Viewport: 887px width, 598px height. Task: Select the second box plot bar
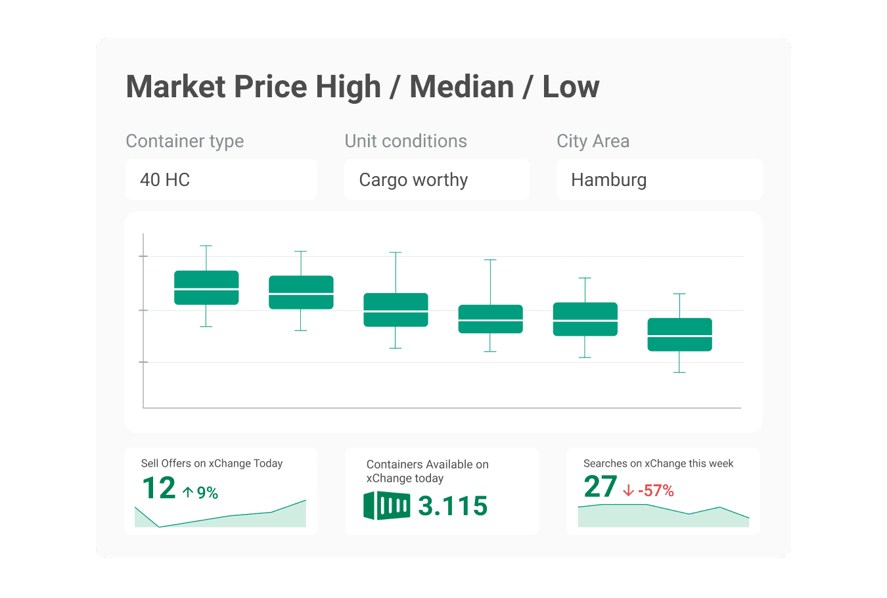click(x=301, y=292)
